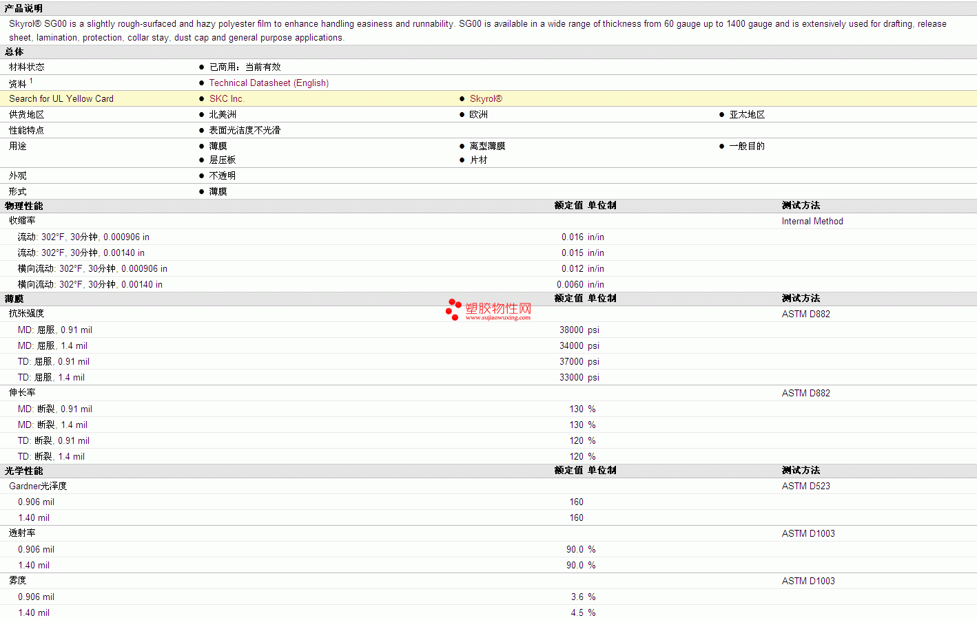The width and height of the screenshot is (977, 620).
Task: Click the 0.015 in/in shrinkage value
Action: [x=583, y=253]
